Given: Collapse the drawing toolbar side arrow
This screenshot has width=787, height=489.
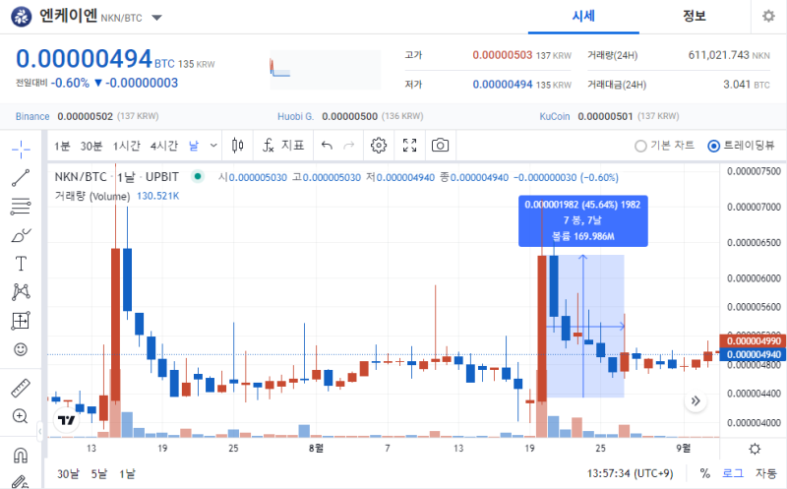Looking at the screenshot, I should pos(39,431).
